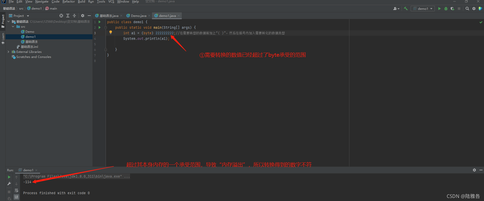Image resolution: width=484 pixels, height=201 pixels.
Task: Switch to the Demo.java editor tab
Action: [138, 16]
